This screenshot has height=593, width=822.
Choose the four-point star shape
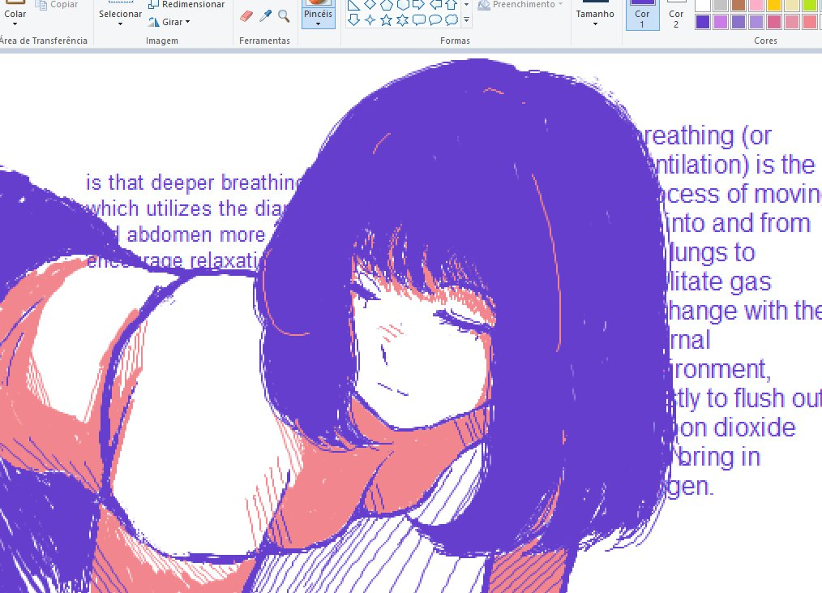[x=370, y=20]
